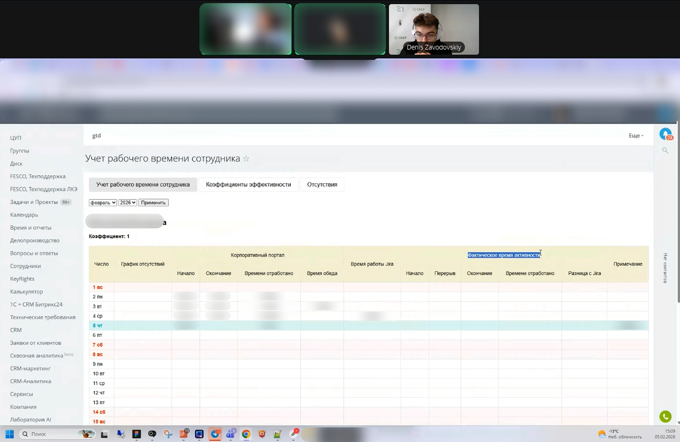
Task: Click the Применить button
Action: click(x=153, y=203)
